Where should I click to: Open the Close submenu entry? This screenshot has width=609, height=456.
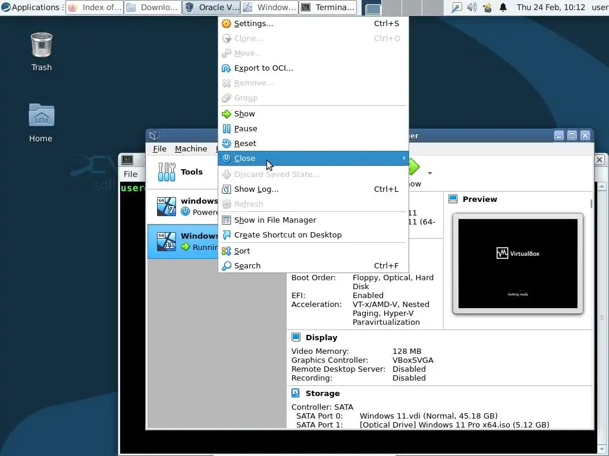(313, 158)
